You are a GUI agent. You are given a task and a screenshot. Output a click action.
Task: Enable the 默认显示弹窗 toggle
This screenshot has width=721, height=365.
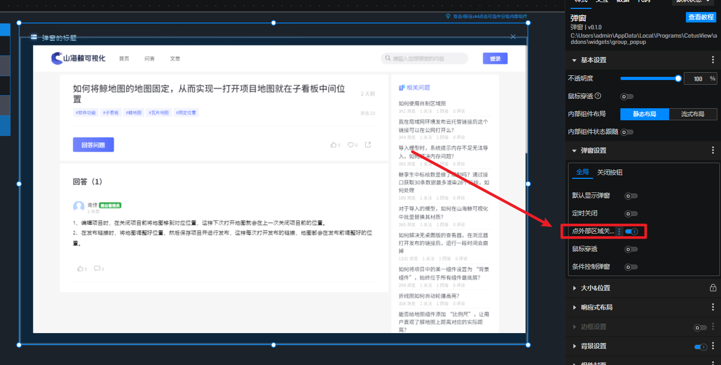[631, 196]
